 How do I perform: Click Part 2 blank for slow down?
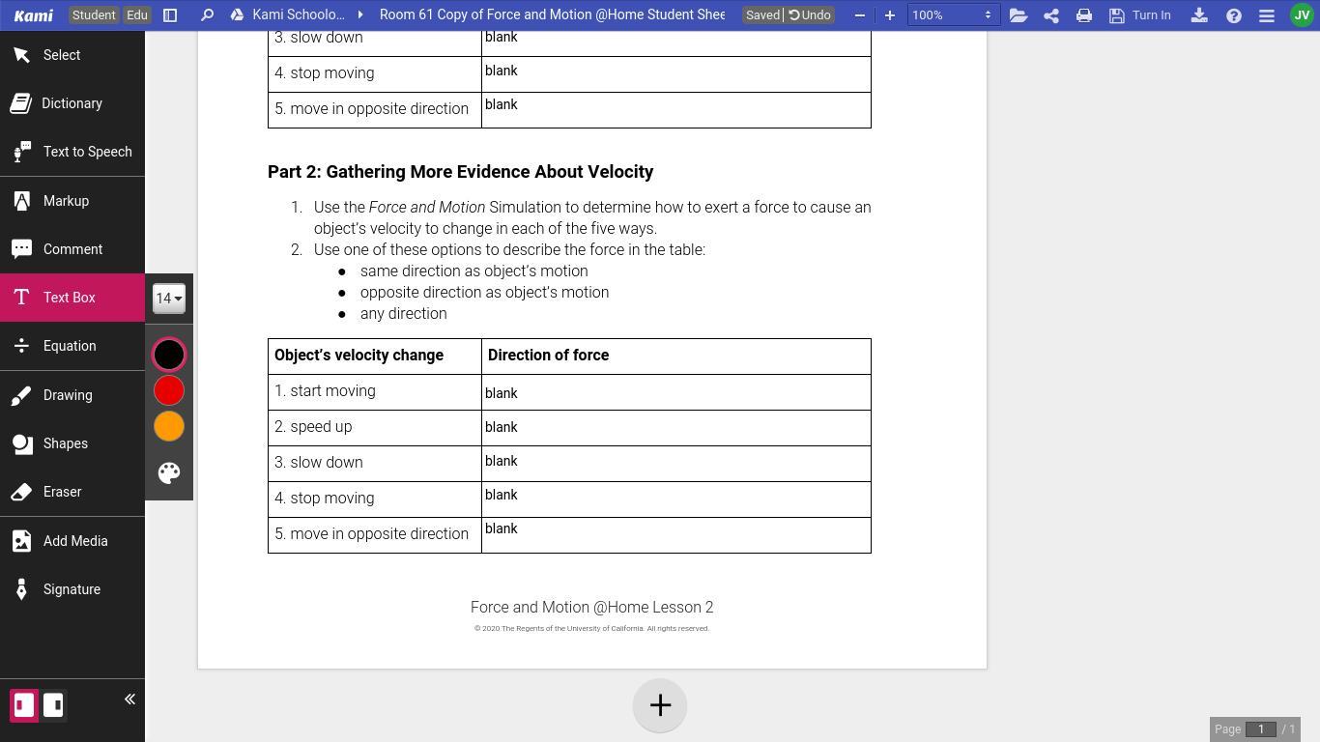(x=676, y=464)
